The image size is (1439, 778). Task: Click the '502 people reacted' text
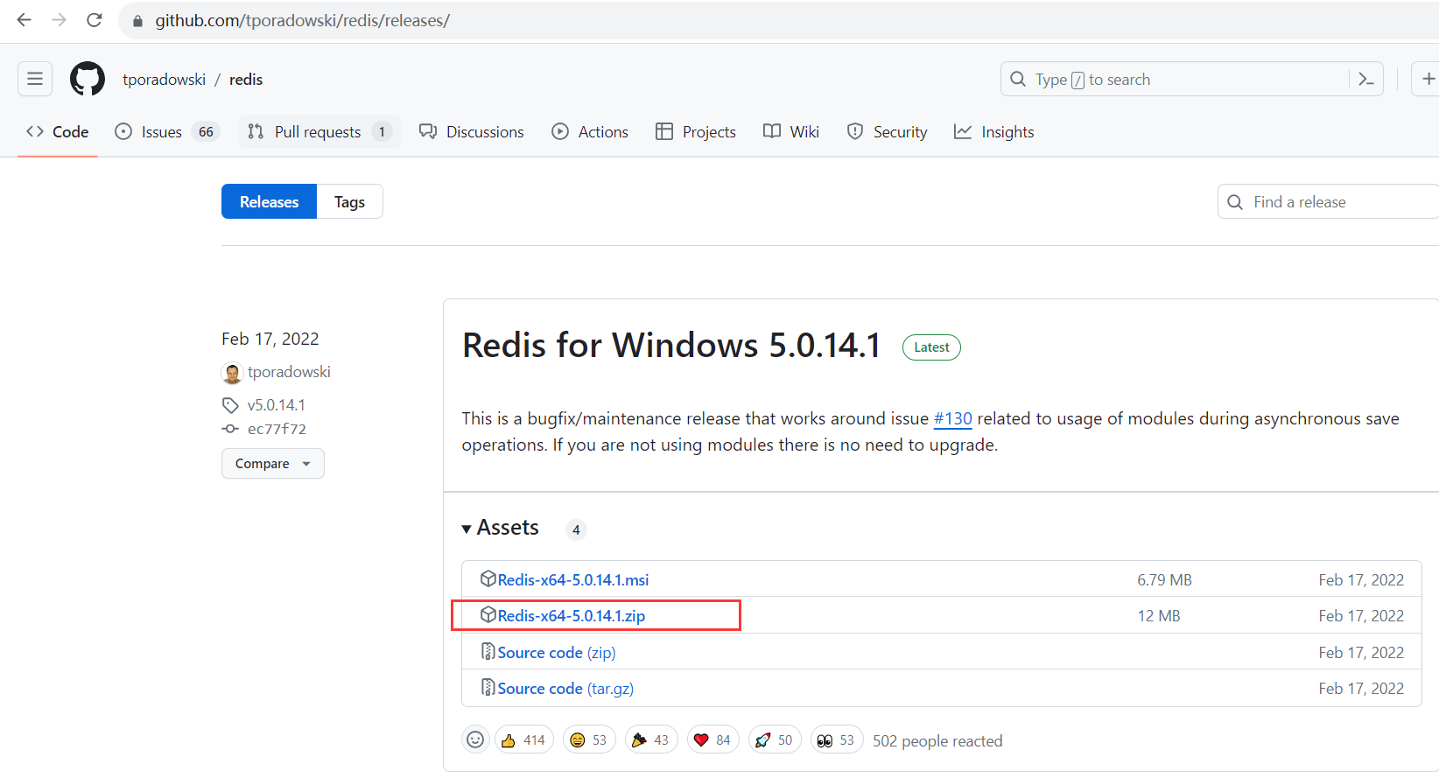coord(937,741)
